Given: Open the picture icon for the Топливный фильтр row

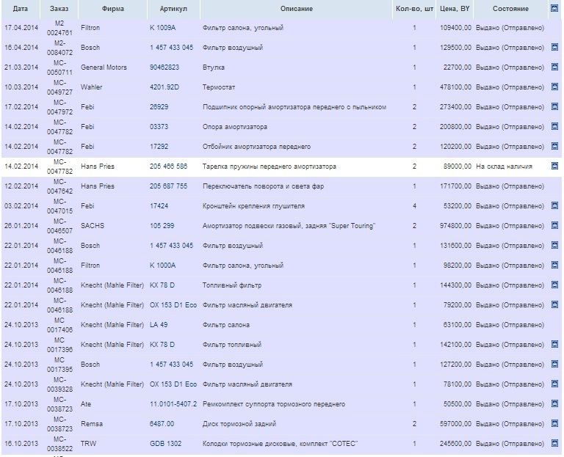Looking at the screenshot, I should click(554, 285).
